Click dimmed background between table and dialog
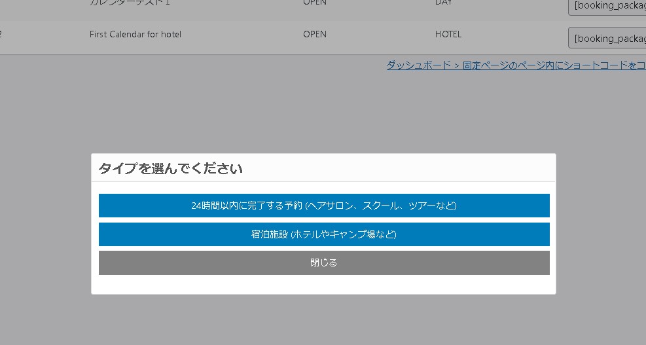The image size is (646, 345). click(x=262, y=111)
